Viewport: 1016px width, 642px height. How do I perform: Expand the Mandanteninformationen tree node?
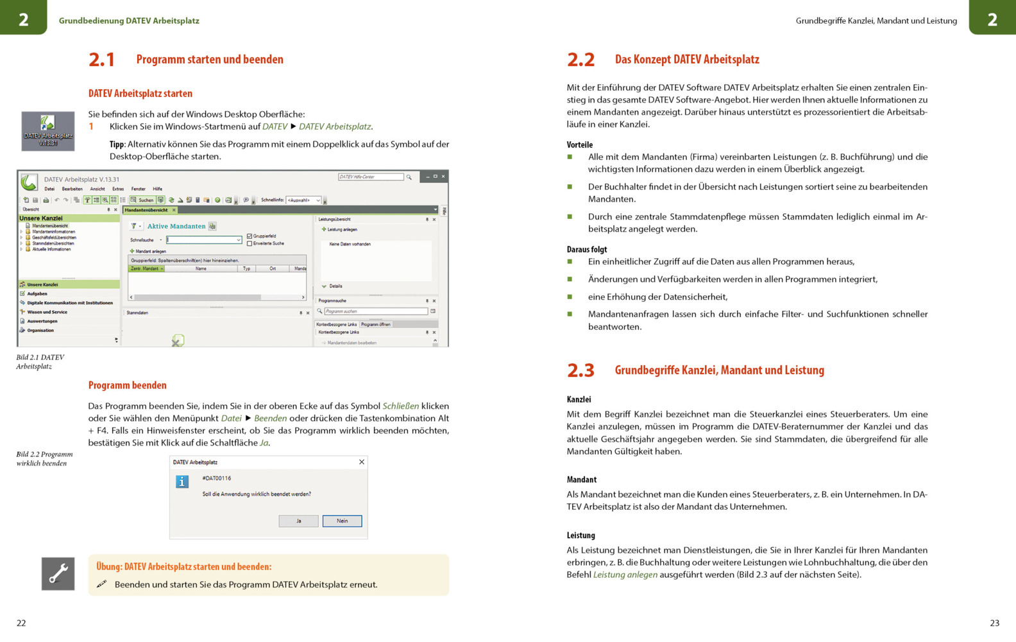pos(21,232)
